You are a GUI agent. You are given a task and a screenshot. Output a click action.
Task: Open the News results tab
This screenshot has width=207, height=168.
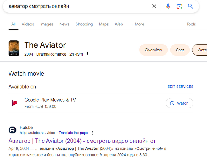point(64,24)
